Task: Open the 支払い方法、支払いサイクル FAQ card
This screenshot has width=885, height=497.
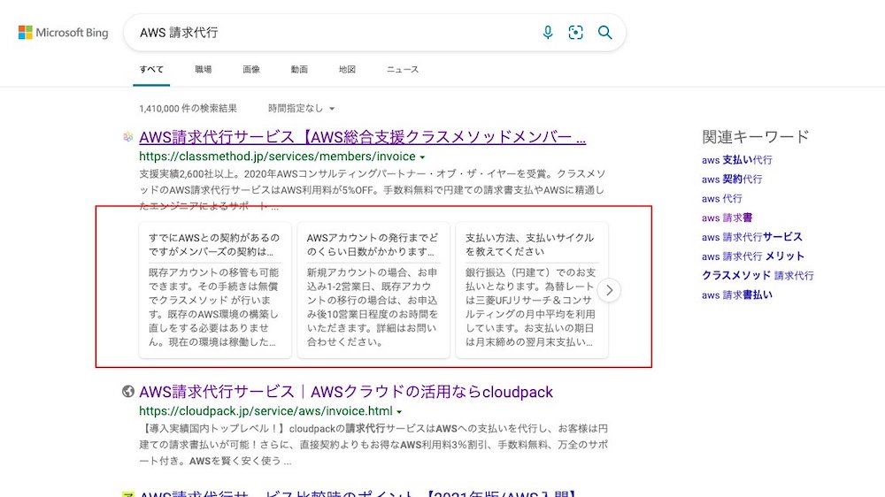Action: click(531, 290)
